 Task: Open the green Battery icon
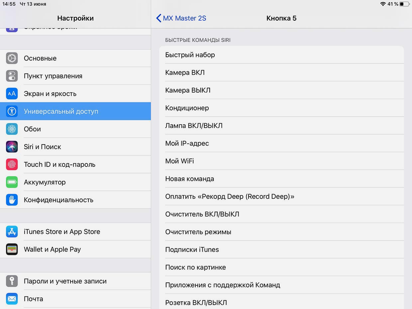12,182
